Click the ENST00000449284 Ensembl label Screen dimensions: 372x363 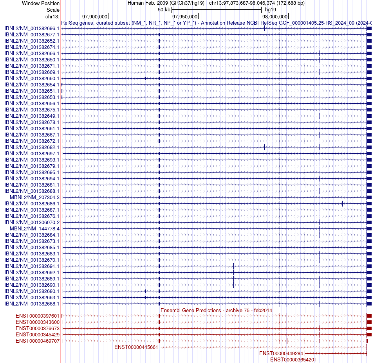(281, 354)
